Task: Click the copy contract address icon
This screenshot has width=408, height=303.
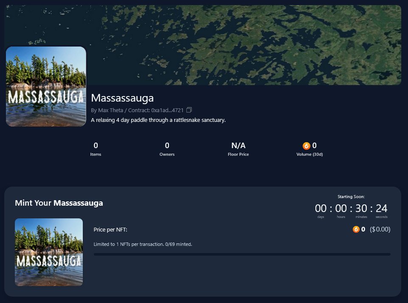Action: pyautogui.click(x=189, y=110)
